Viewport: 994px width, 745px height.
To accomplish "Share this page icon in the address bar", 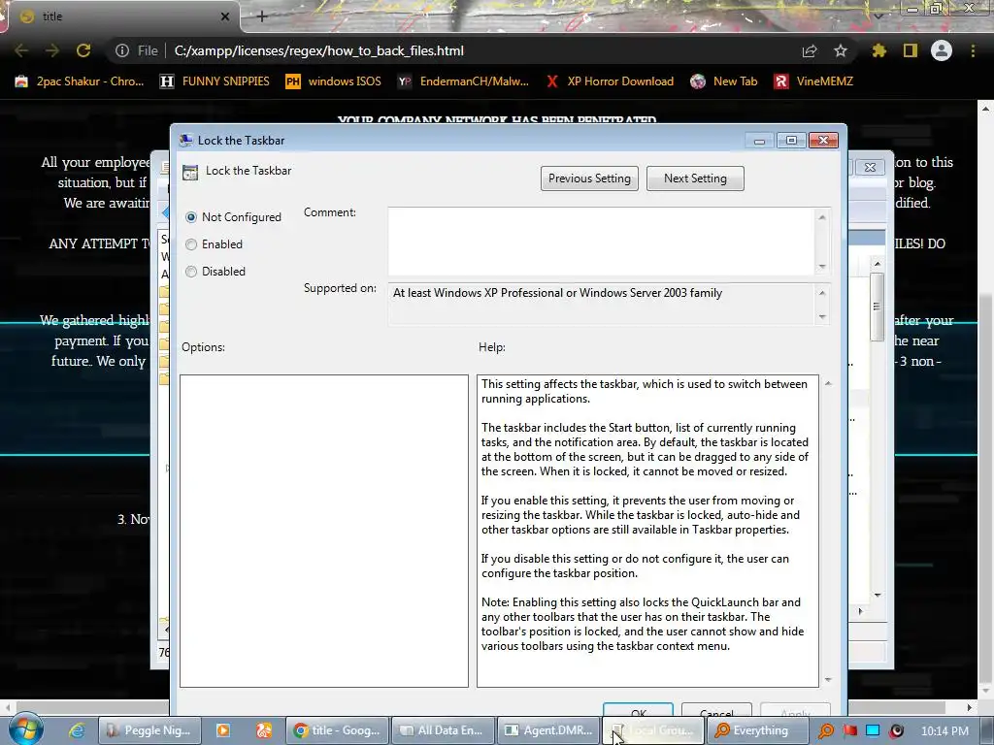I will pyautogui.click(x=810, y=50).
